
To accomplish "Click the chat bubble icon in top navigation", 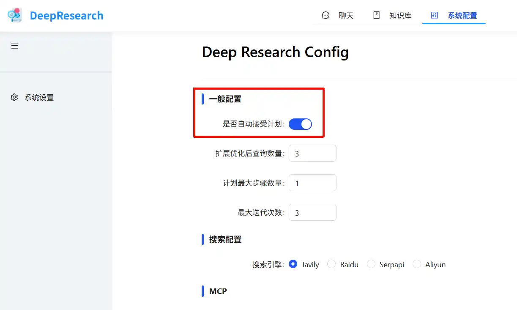I will 325,15.
